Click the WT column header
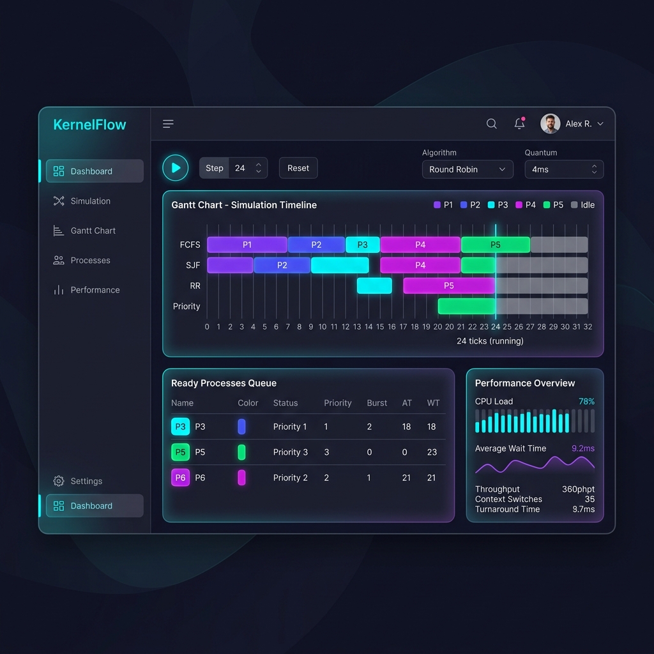654x654 pixels. 433,403
